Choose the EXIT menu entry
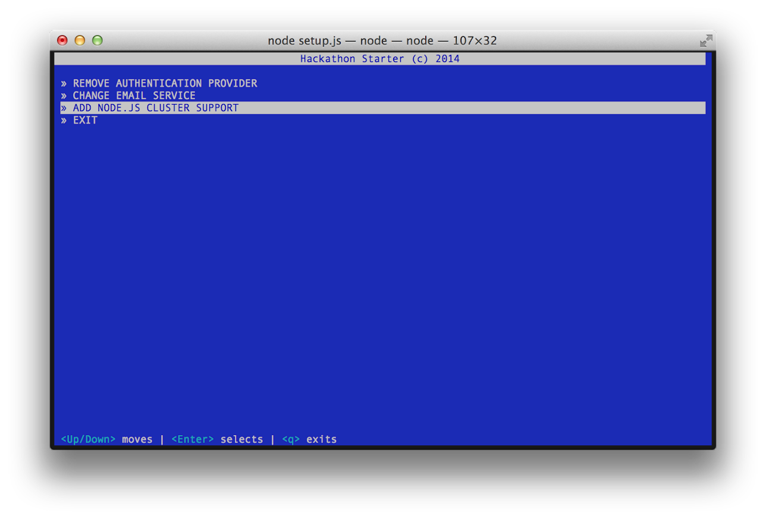 pyautogui.click(x=79, y=120)
